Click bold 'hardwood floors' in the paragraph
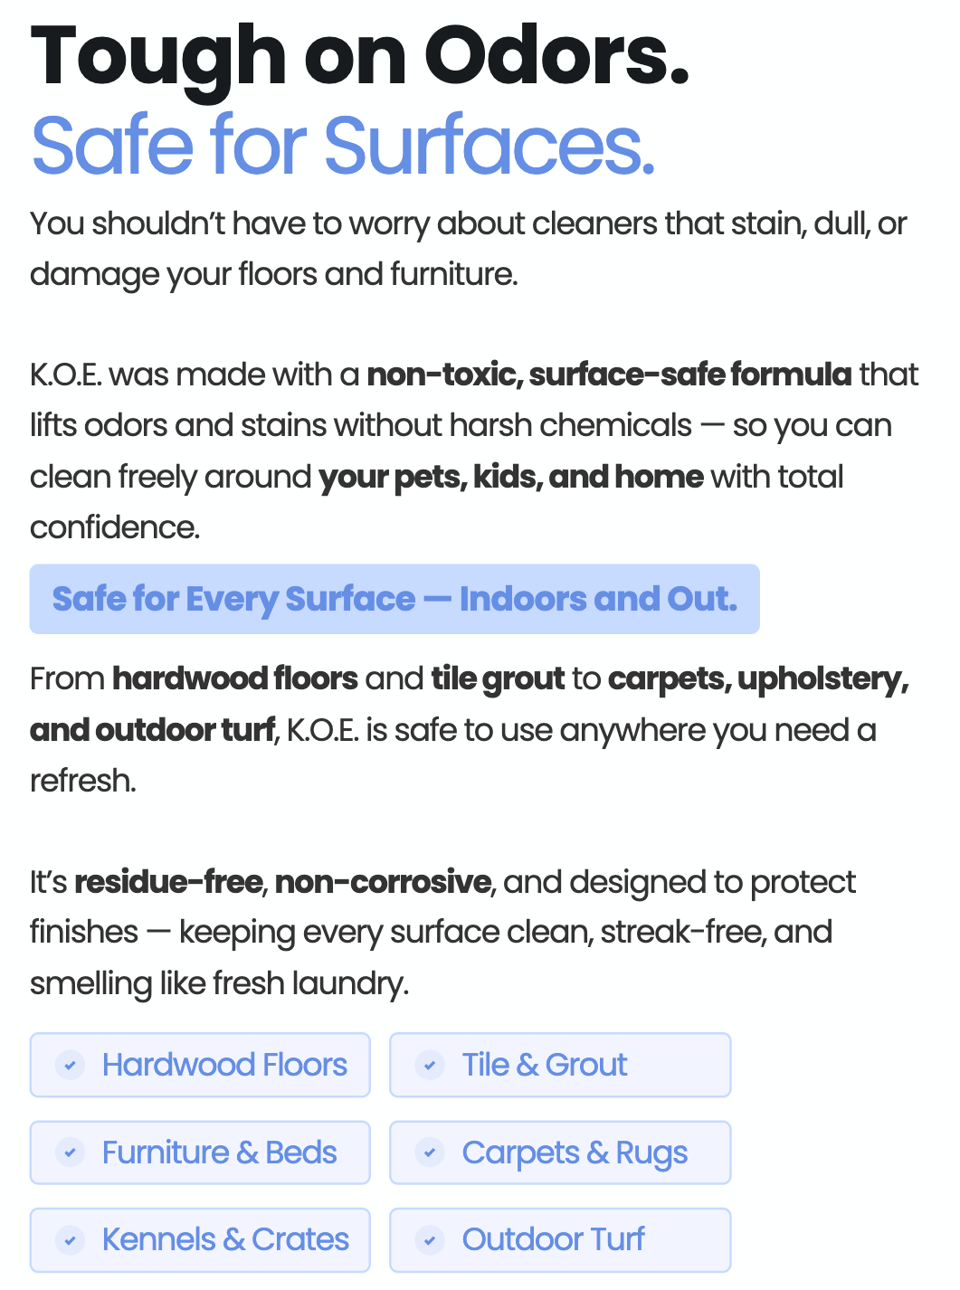 pos(235,678)
